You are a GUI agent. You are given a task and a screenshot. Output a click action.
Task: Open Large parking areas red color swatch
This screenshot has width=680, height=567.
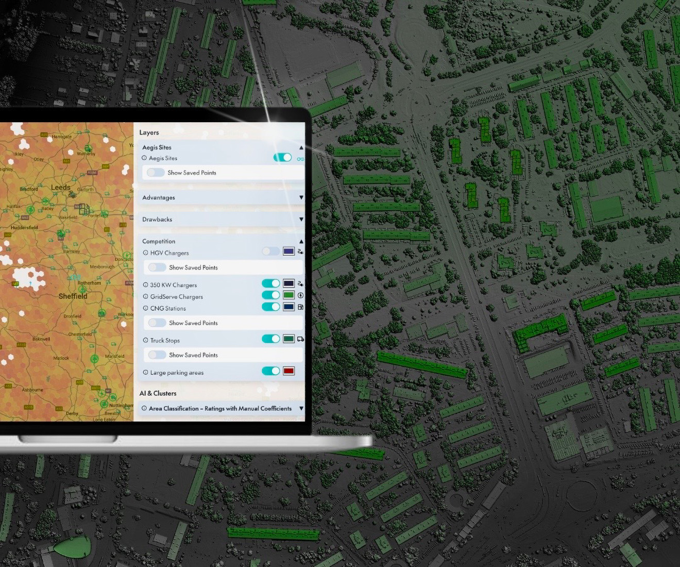(x=288, y=371)
